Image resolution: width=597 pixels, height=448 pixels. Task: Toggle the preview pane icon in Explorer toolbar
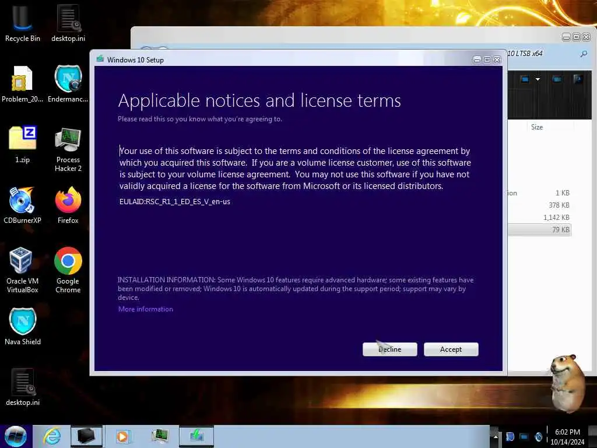pyautogui.click(x=557, y=79)
